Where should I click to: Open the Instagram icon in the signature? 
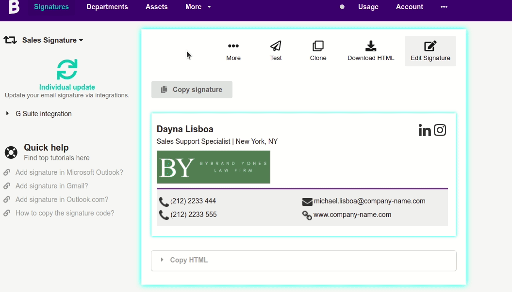pyautogui.click(x=440, y=130)
